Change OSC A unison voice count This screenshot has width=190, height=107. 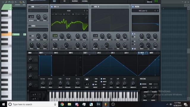coord(55,36)
